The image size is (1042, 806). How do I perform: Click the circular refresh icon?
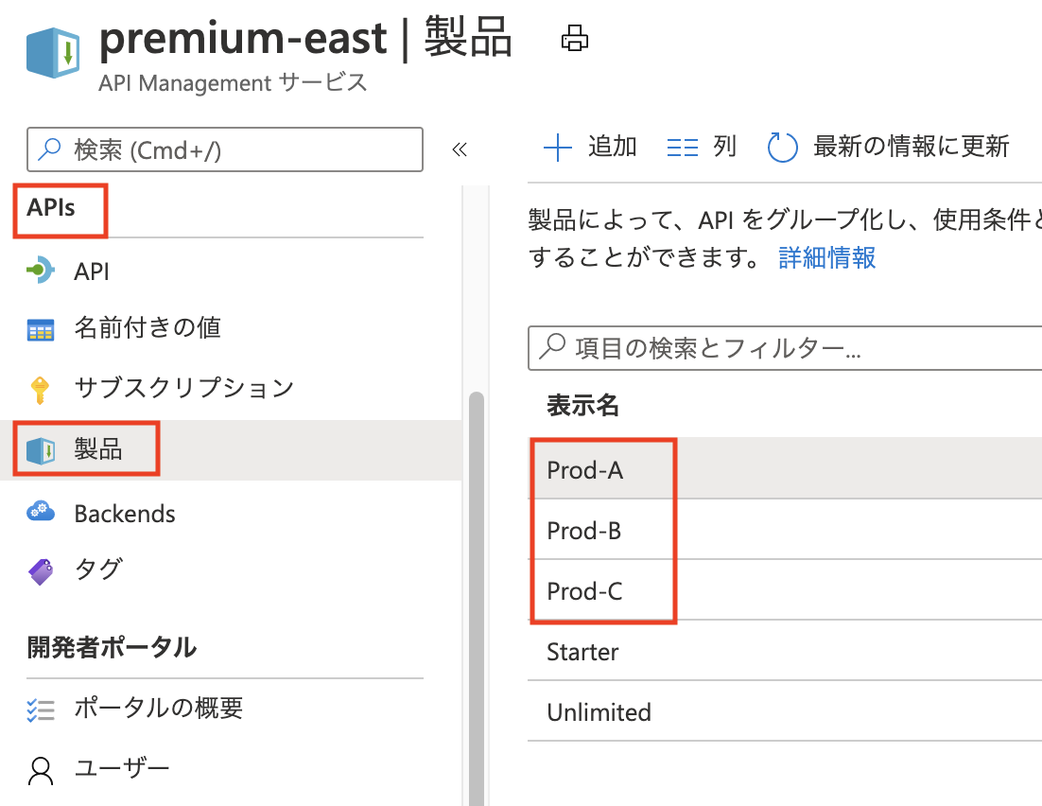(782, 147)
